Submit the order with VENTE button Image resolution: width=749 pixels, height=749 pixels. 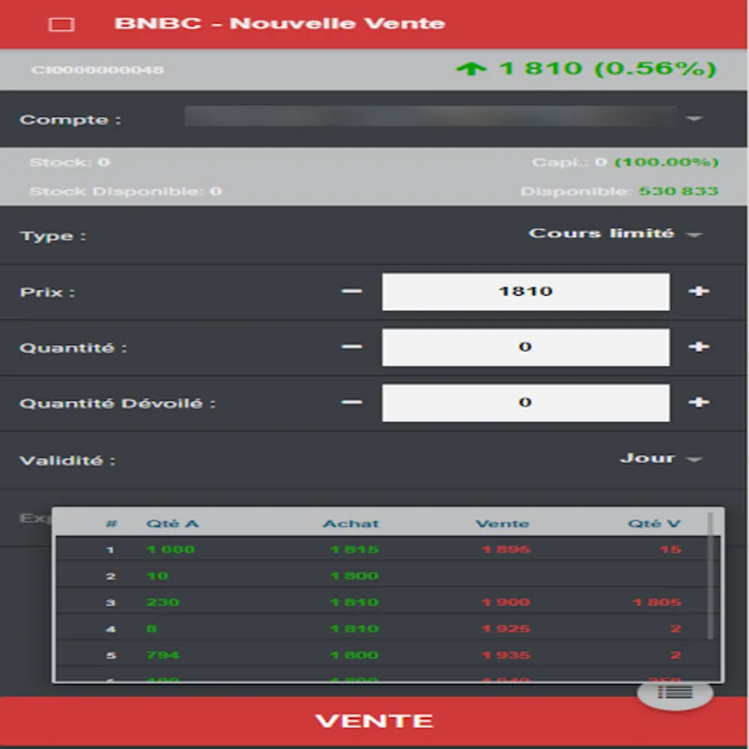coord(374,722)
